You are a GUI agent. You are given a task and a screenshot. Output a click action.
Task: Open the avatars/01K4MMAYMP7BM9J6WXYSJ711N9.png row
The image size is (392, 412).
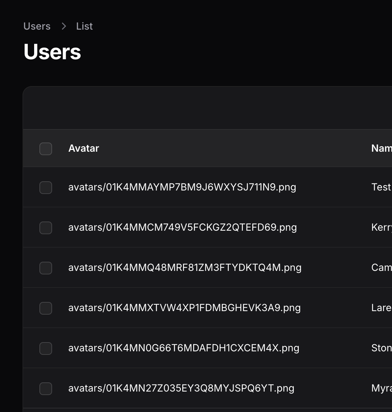pos(182,187)
